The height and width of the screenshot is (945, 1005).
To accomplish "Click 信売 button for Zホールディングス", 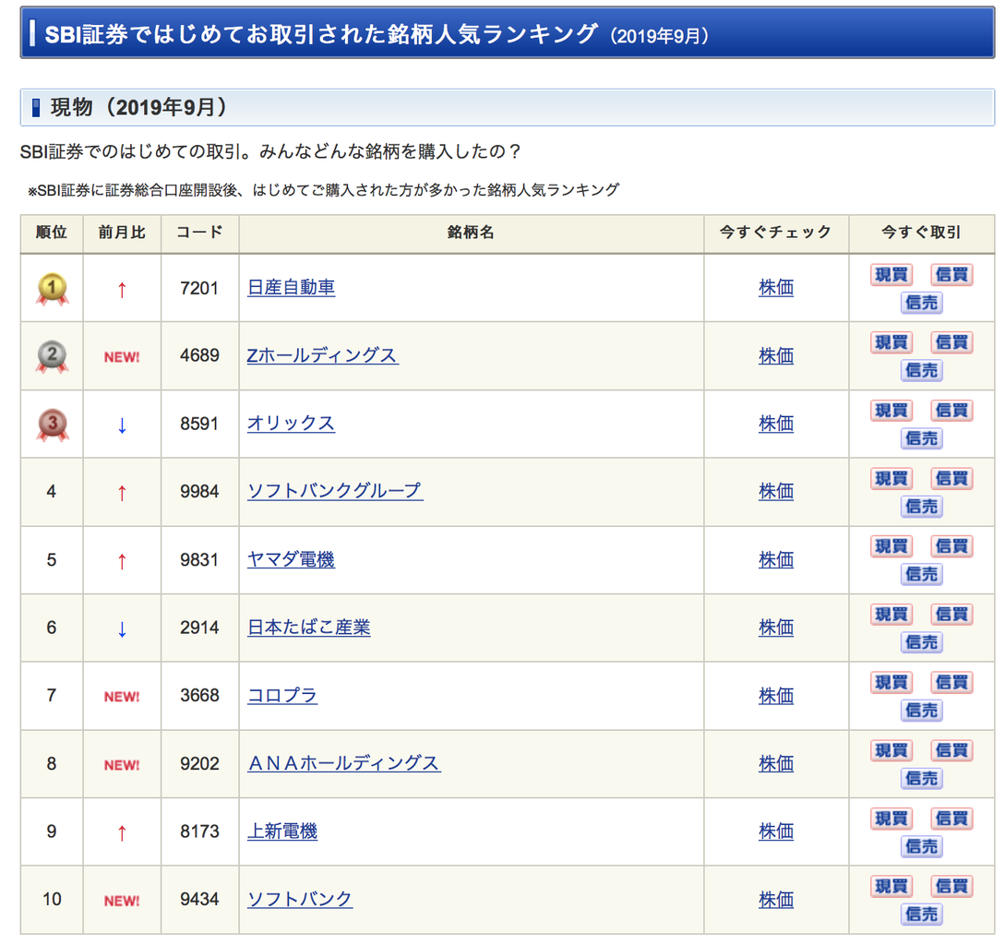I will point(922,371).
